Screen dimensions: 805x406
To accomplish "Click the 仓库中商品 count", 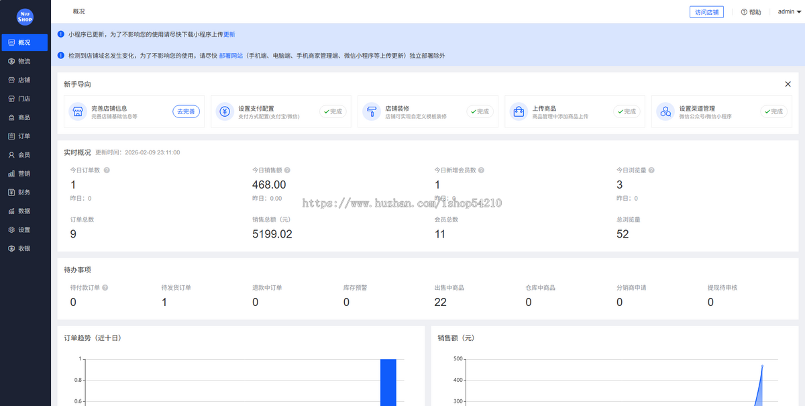I will 529,303.
